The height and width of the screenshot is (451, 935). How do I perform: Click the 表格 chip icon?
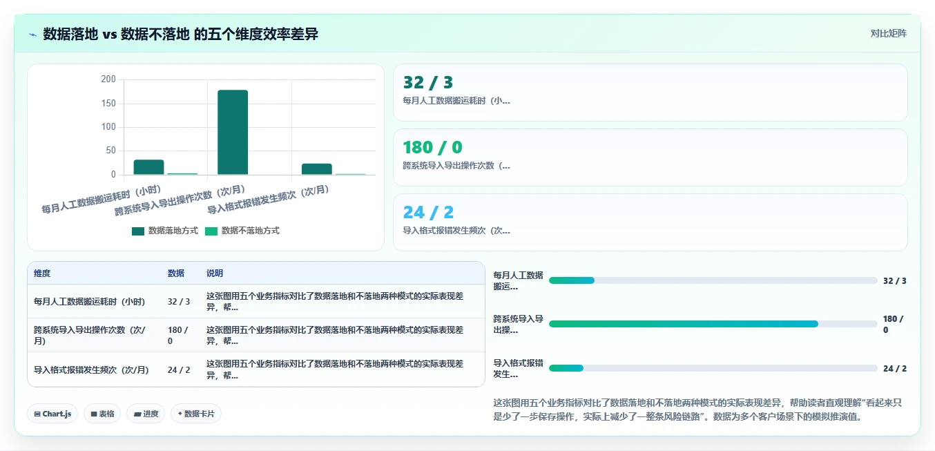(x=94, y=414)
